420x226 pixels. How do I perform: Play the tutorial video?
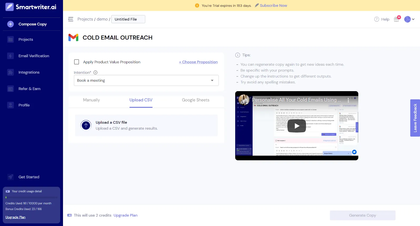[297, 126]
